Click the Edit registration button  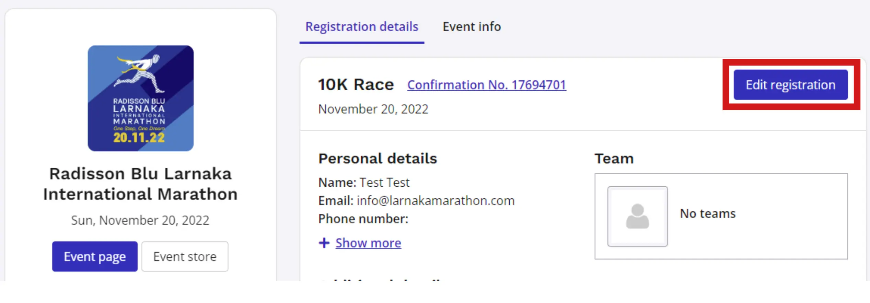pos(791,85)
